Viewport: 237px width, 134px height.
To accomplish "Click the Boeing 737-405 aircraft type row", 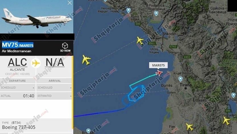I will 36,125.
